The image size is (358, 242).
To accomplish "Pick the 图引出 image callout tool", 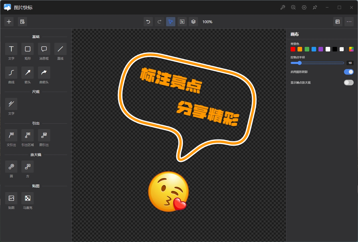I will tap(44, 135).
